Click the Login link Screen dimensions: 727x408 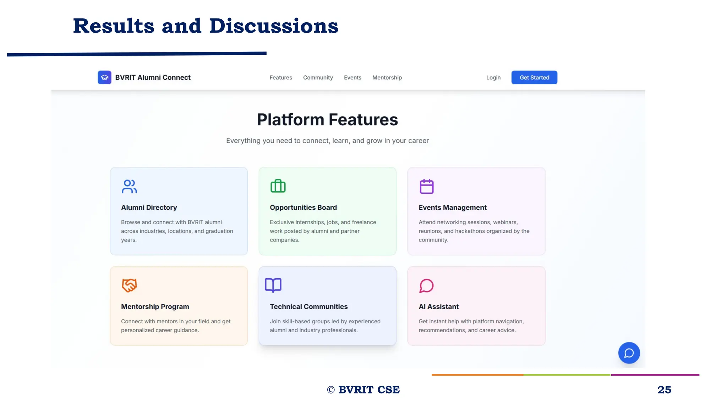pyautogui.click(x=493, y=78)
